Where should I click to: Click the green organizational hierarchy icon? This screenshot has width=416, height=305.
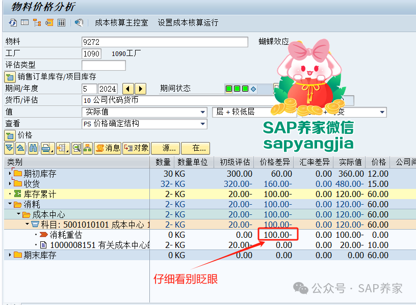(88, 148)
